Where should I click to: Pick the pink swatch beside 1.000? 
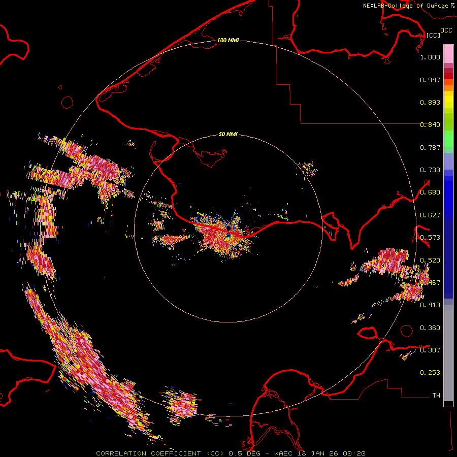(x=448, y=54)
